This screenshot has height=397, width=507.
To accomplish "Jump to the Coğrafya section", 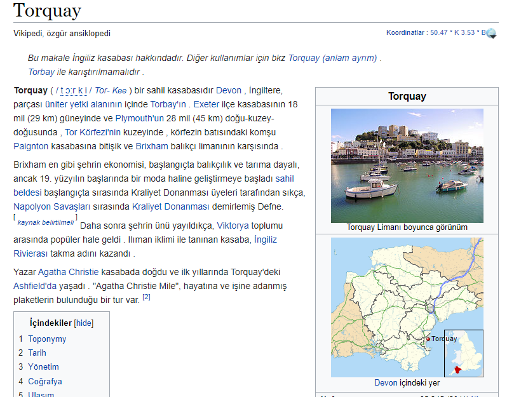I will coord(45,382).
